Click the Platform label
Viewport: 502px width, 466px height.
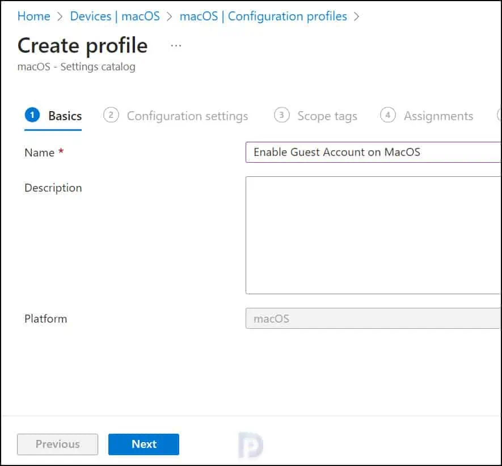(46, 319)
